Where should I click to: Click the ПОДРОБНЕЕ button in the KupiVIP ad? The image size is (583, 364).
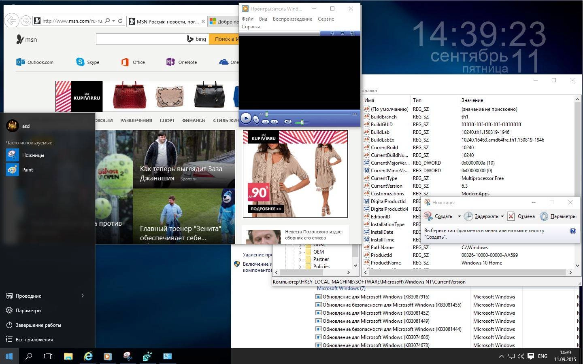266,209
